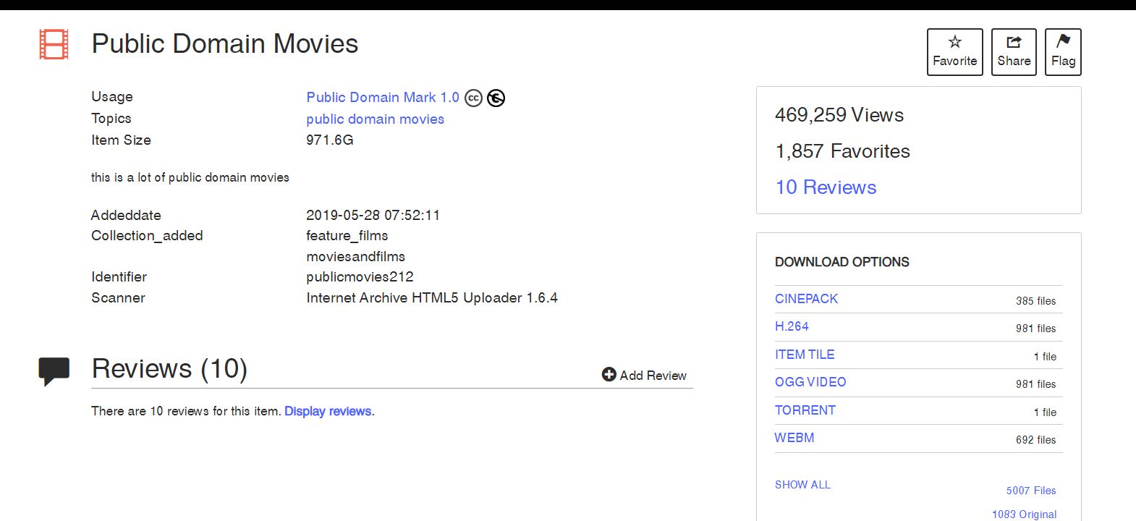The width and height of the screenshot is (1136, 521).
Task: Flag this item
Action: click(1063, 52)
